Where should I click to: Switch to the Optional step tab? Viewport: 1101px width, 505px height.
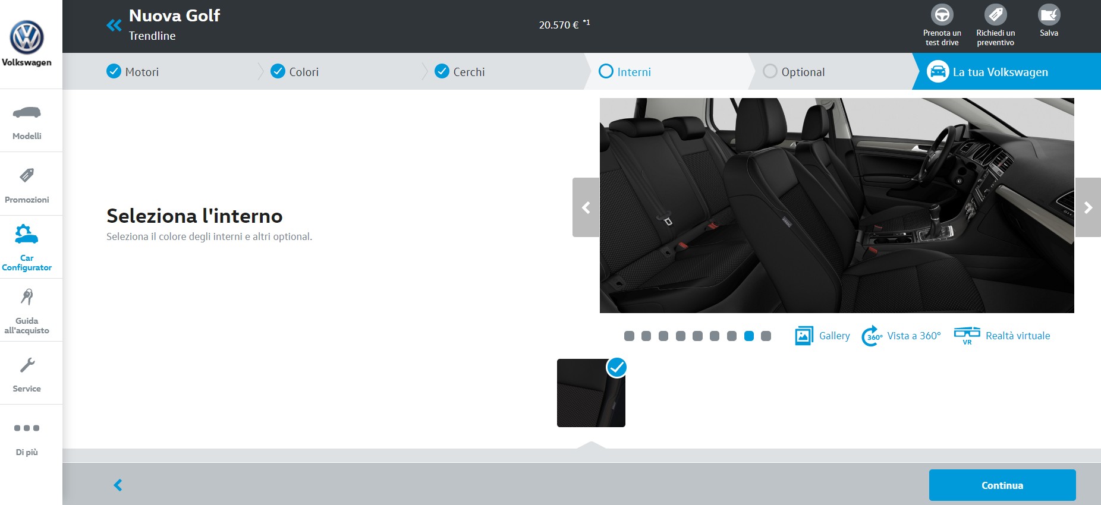[802, 72]
